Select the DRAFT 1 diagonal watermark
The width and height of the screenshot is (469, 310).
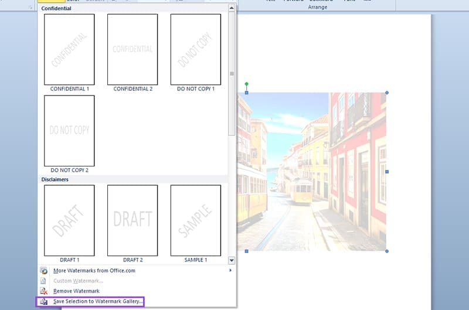[69, 220]
